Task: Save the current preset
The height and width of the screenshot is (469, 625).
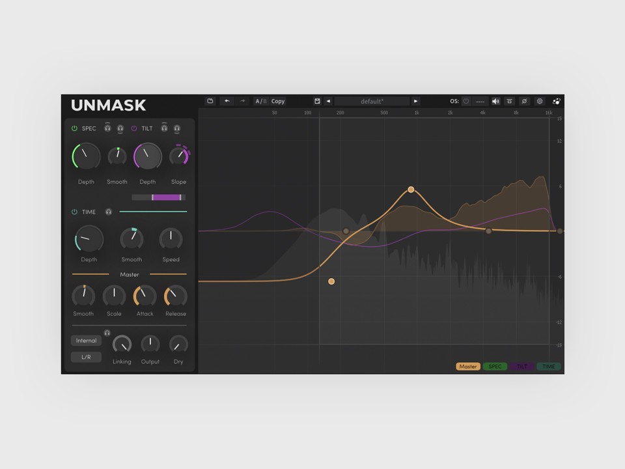Action: [317, 102]
